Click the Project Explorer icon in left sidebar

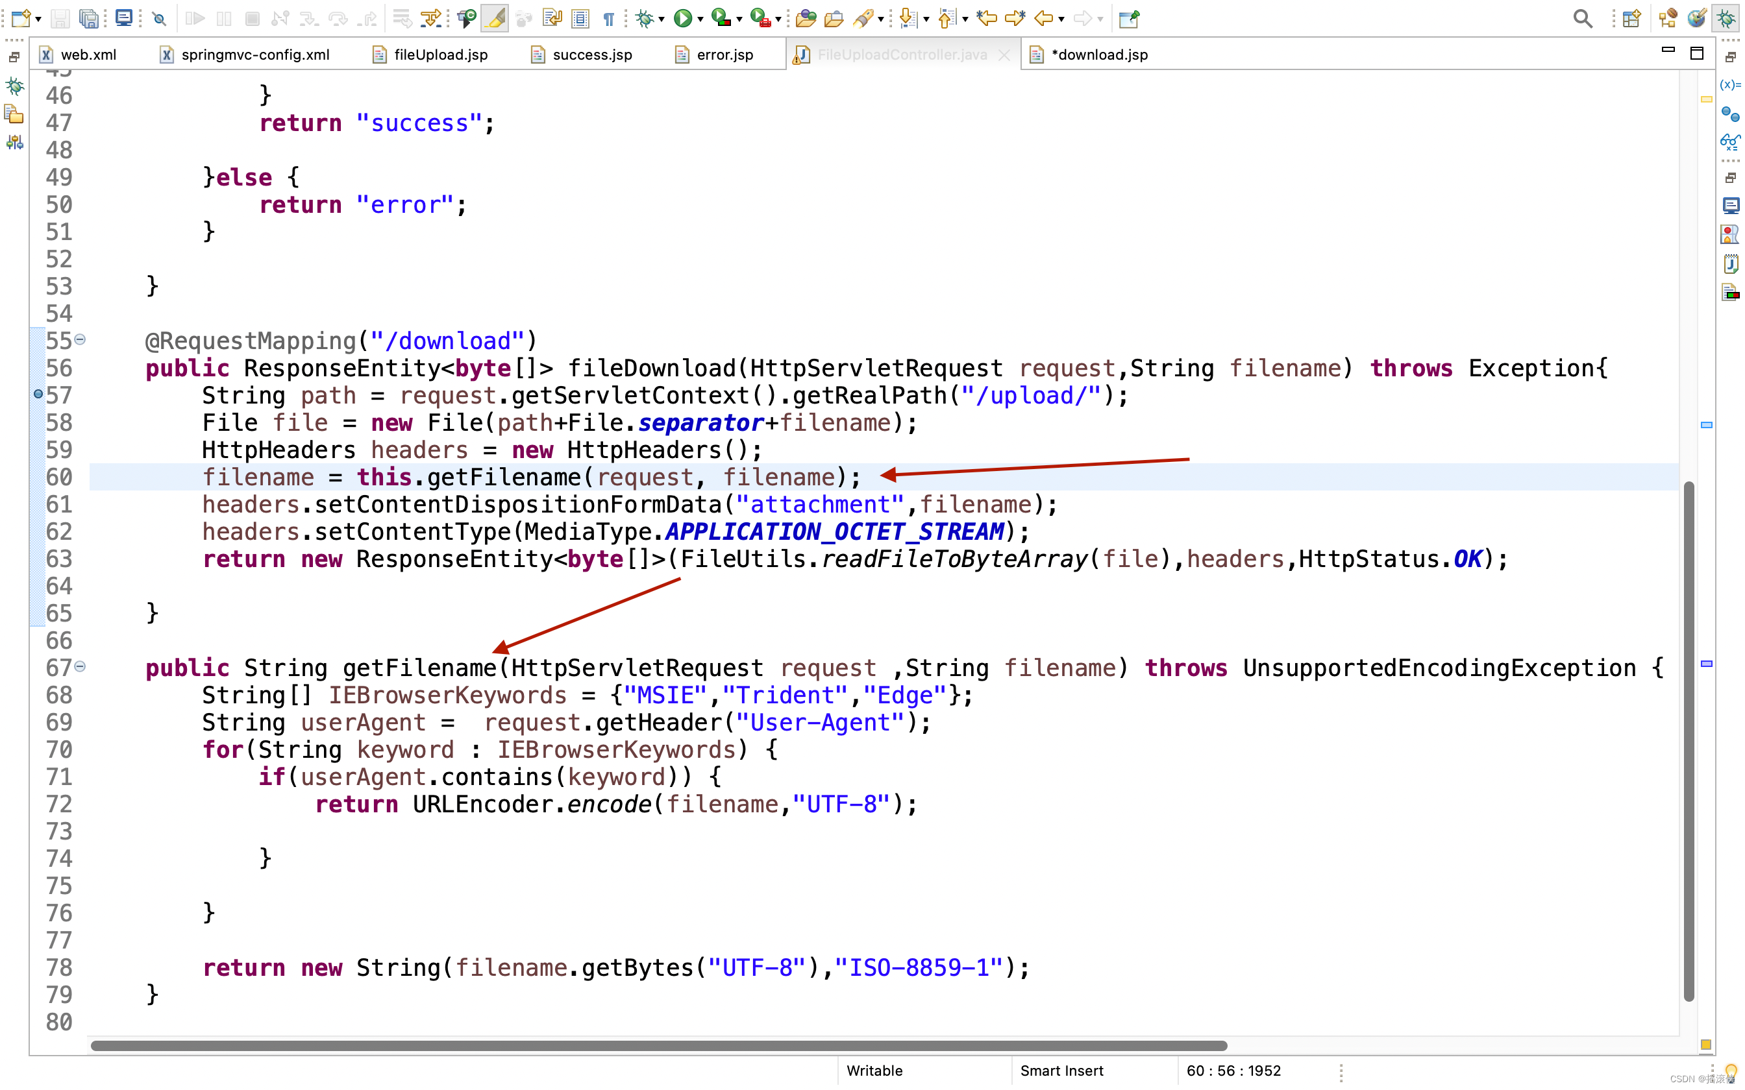point(14,115)
